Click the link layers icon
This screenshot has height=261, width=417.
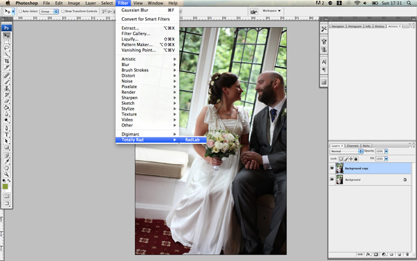click(360, 255)
